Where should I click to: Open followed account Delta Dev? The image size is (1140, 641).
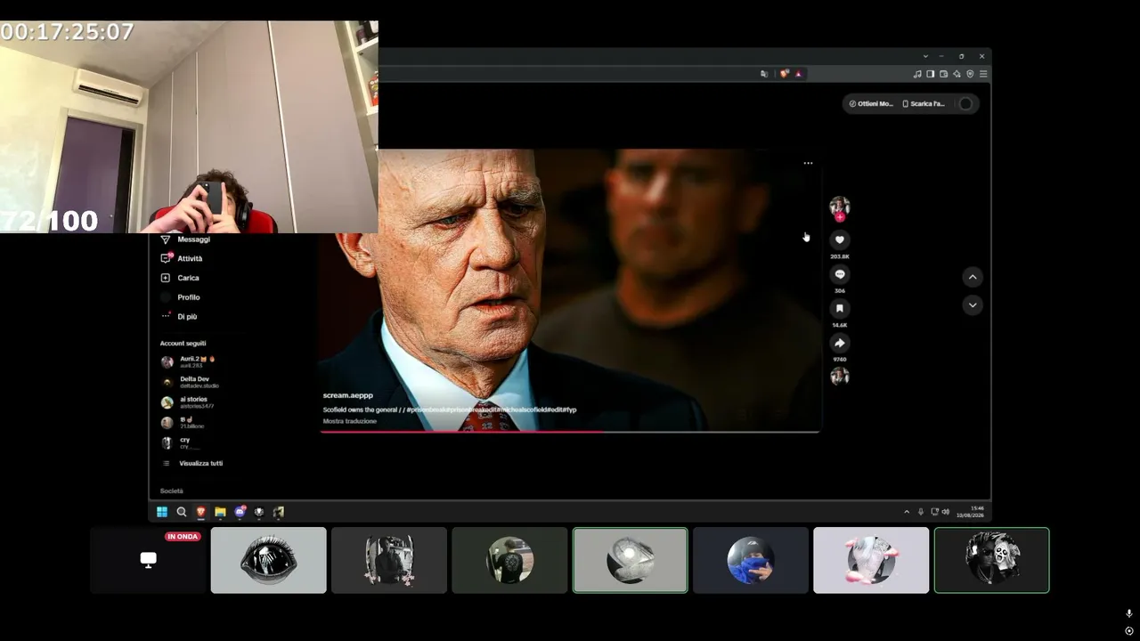[x=190, y=382]
